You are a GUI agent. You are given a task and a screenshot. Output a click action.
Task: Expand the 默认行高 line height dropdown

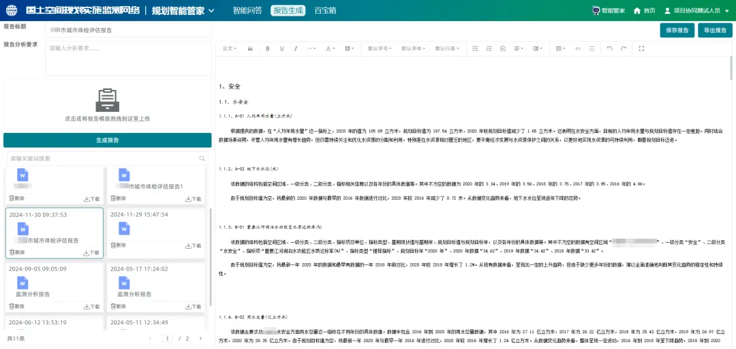pyautogui.click(x=447, y=48)
